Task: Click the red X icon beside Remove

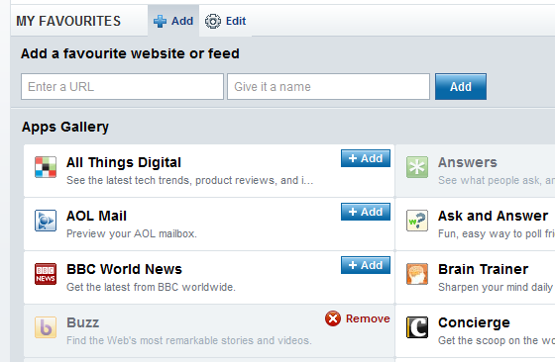Action: (333, 318)
